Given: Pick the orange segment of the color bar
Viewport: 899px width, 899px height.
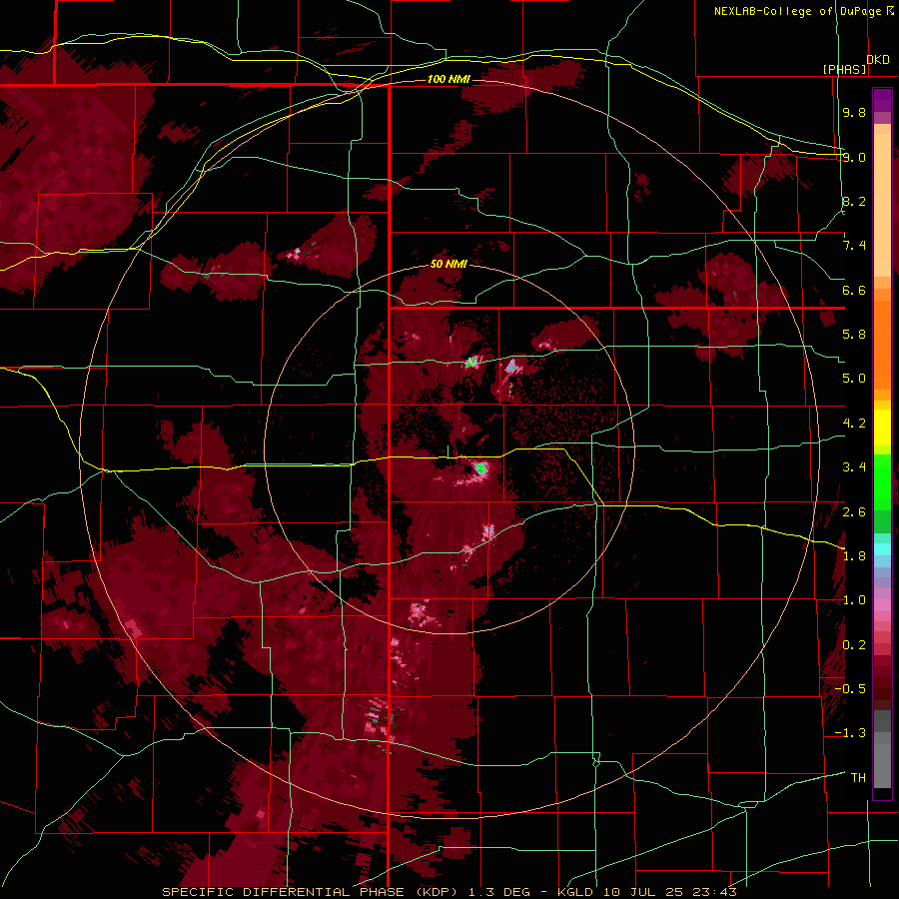Looking at the screenshot, I should [882, 344].
